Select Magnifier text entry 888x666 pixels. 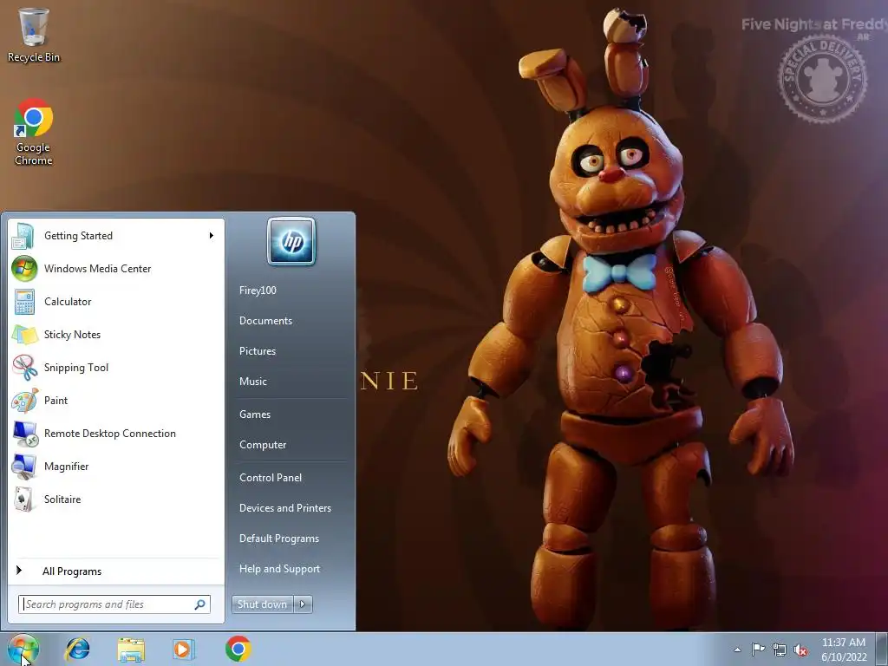tap(66, 466)
